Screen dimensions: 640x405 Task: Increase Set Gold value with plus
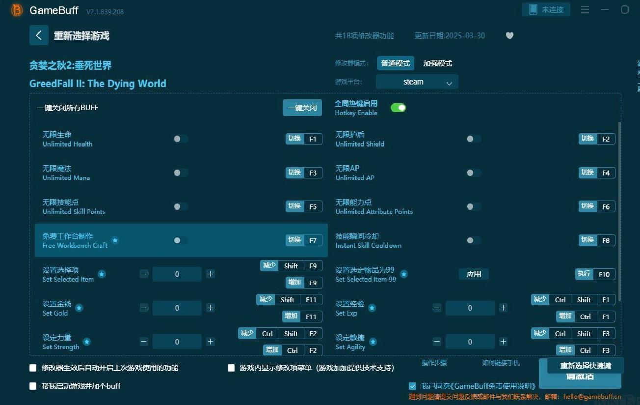tap(211, 308)
